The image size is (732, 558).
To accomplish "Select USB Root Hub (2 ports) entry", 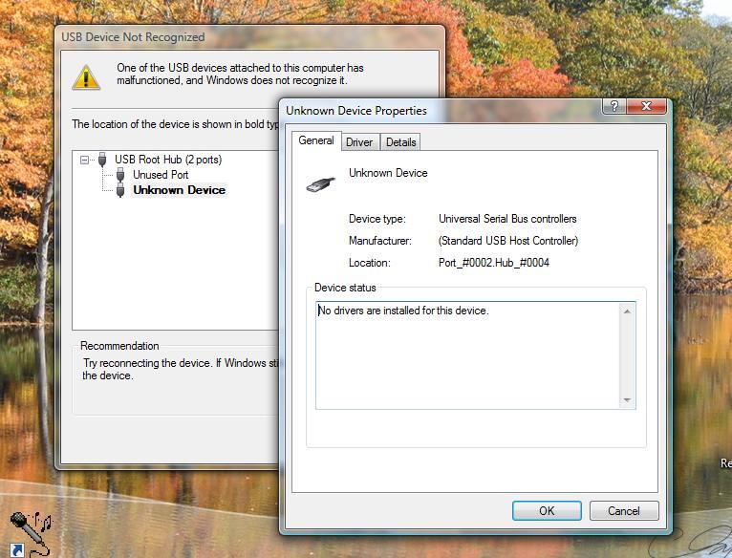I will tap(167, 160).
